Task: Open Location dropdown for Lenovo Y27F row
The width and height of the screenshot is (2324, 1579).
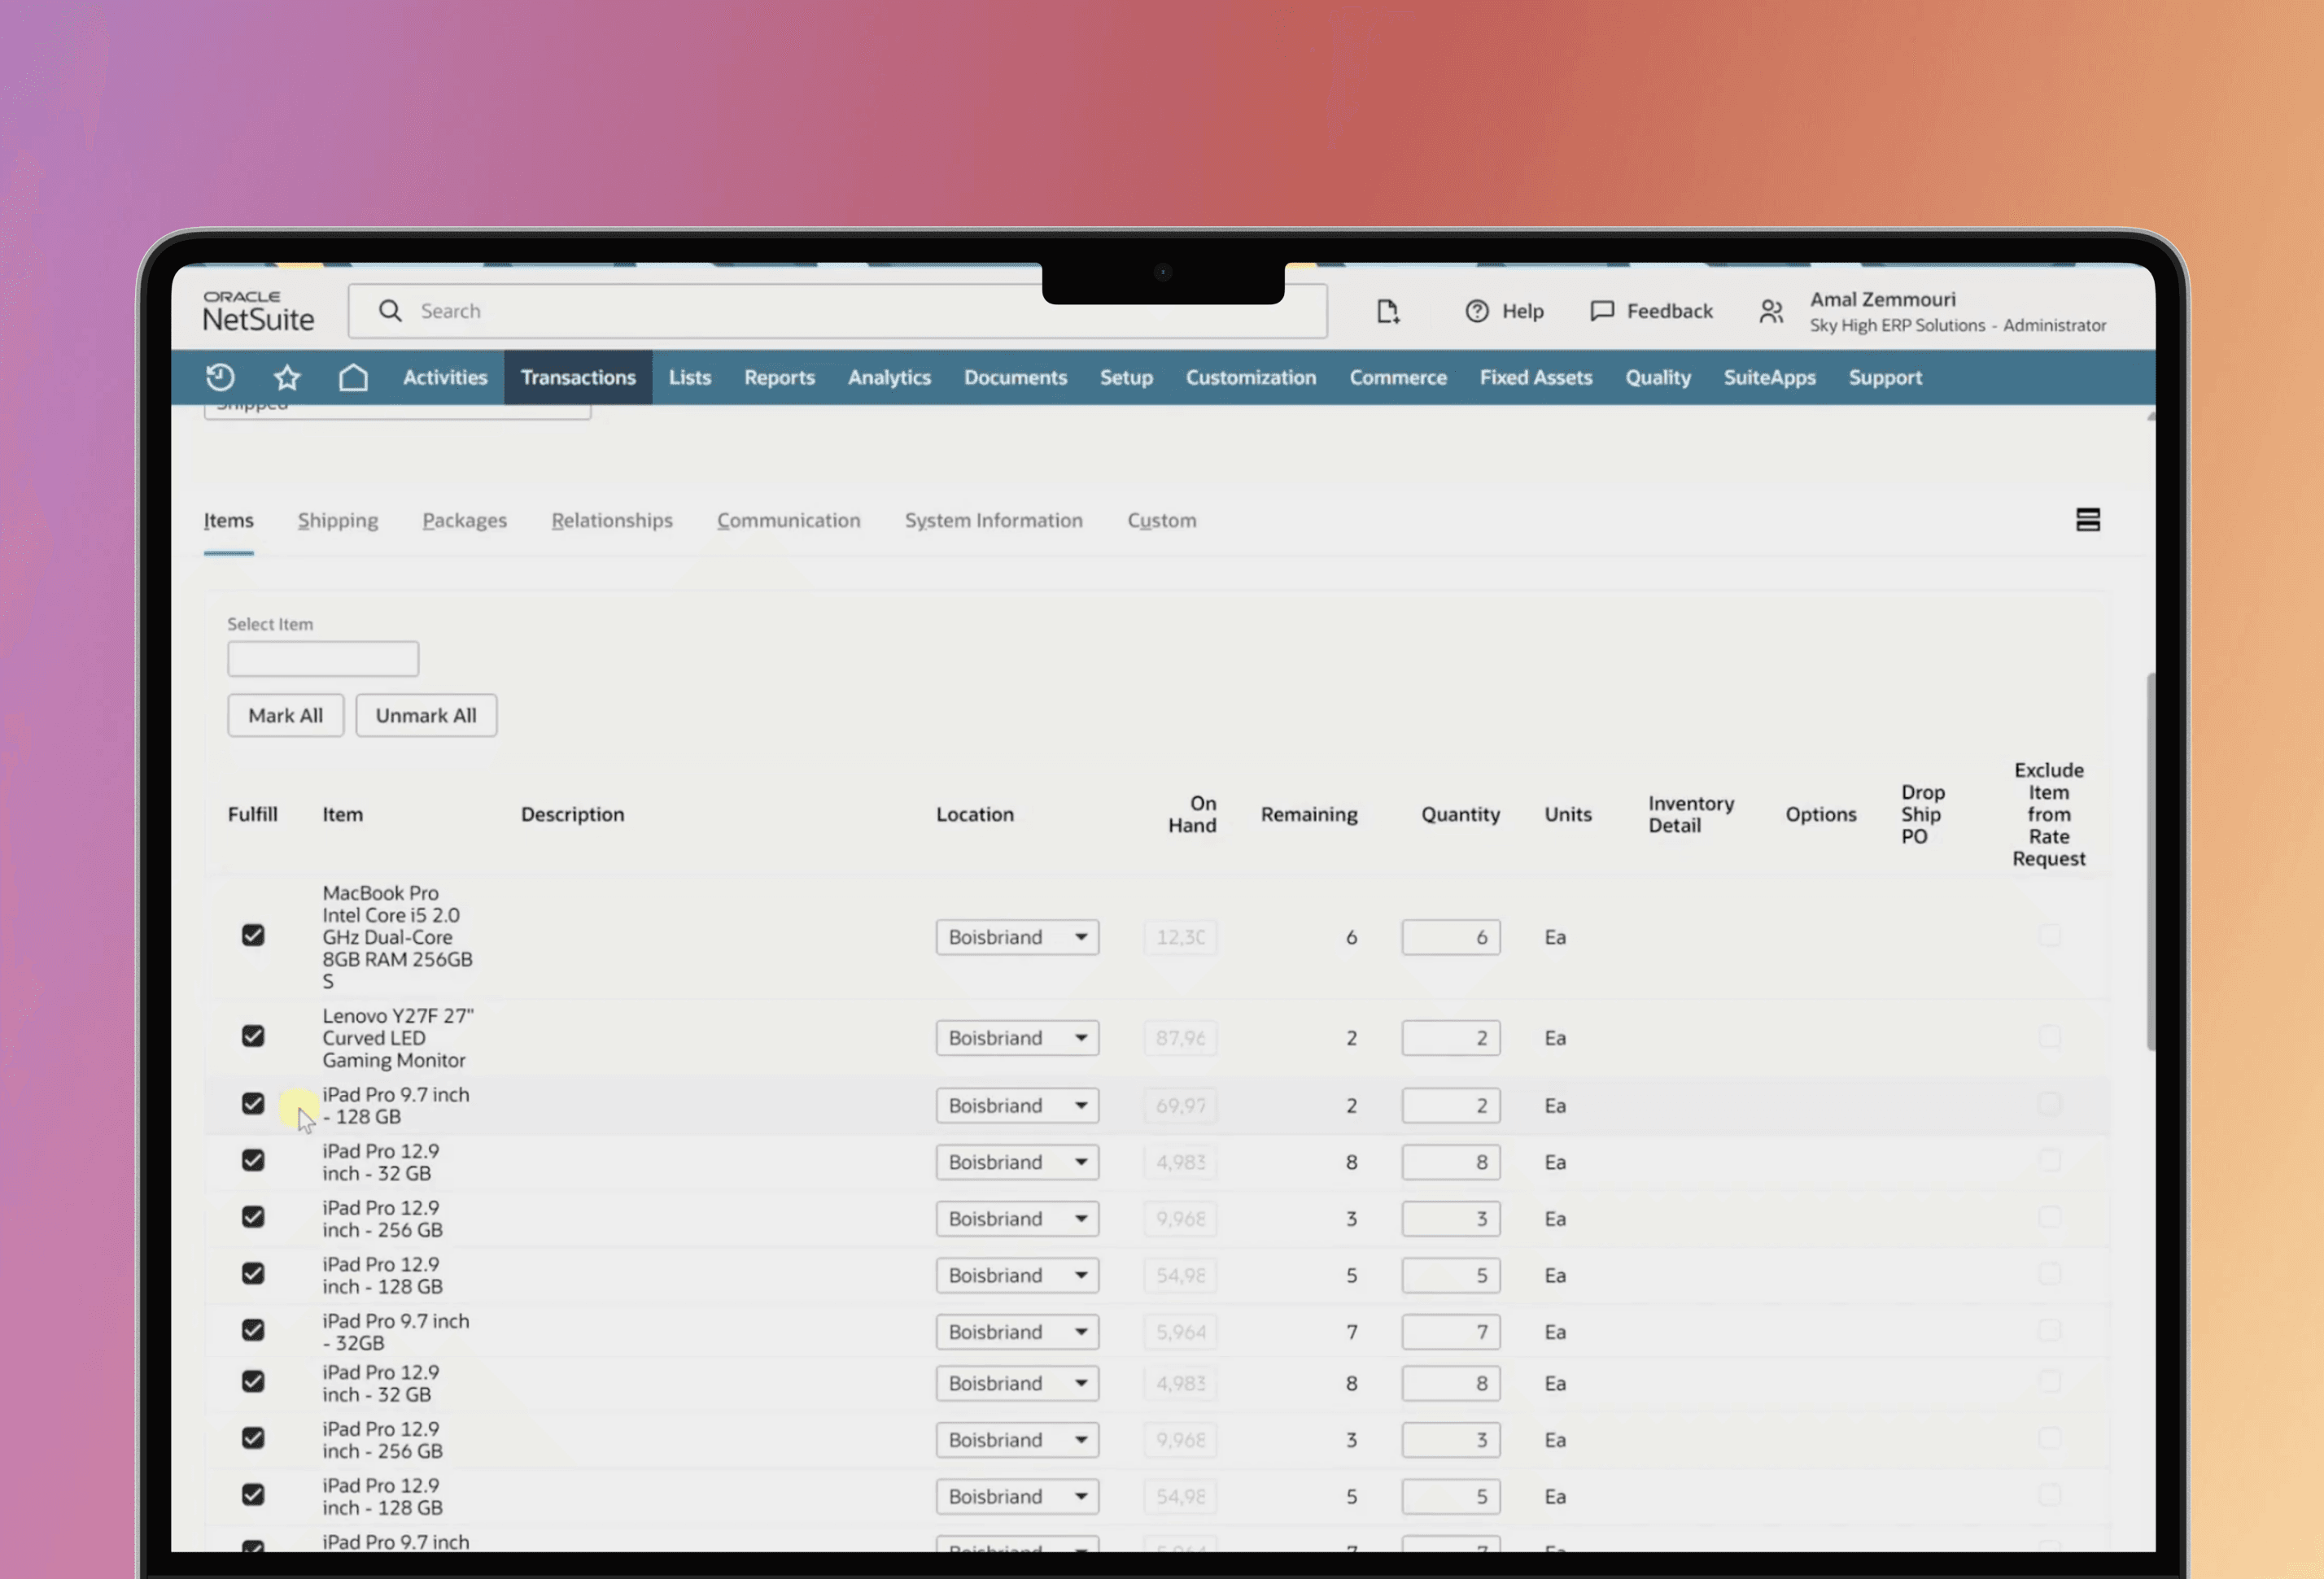Action: (x=1017, y=1038)
